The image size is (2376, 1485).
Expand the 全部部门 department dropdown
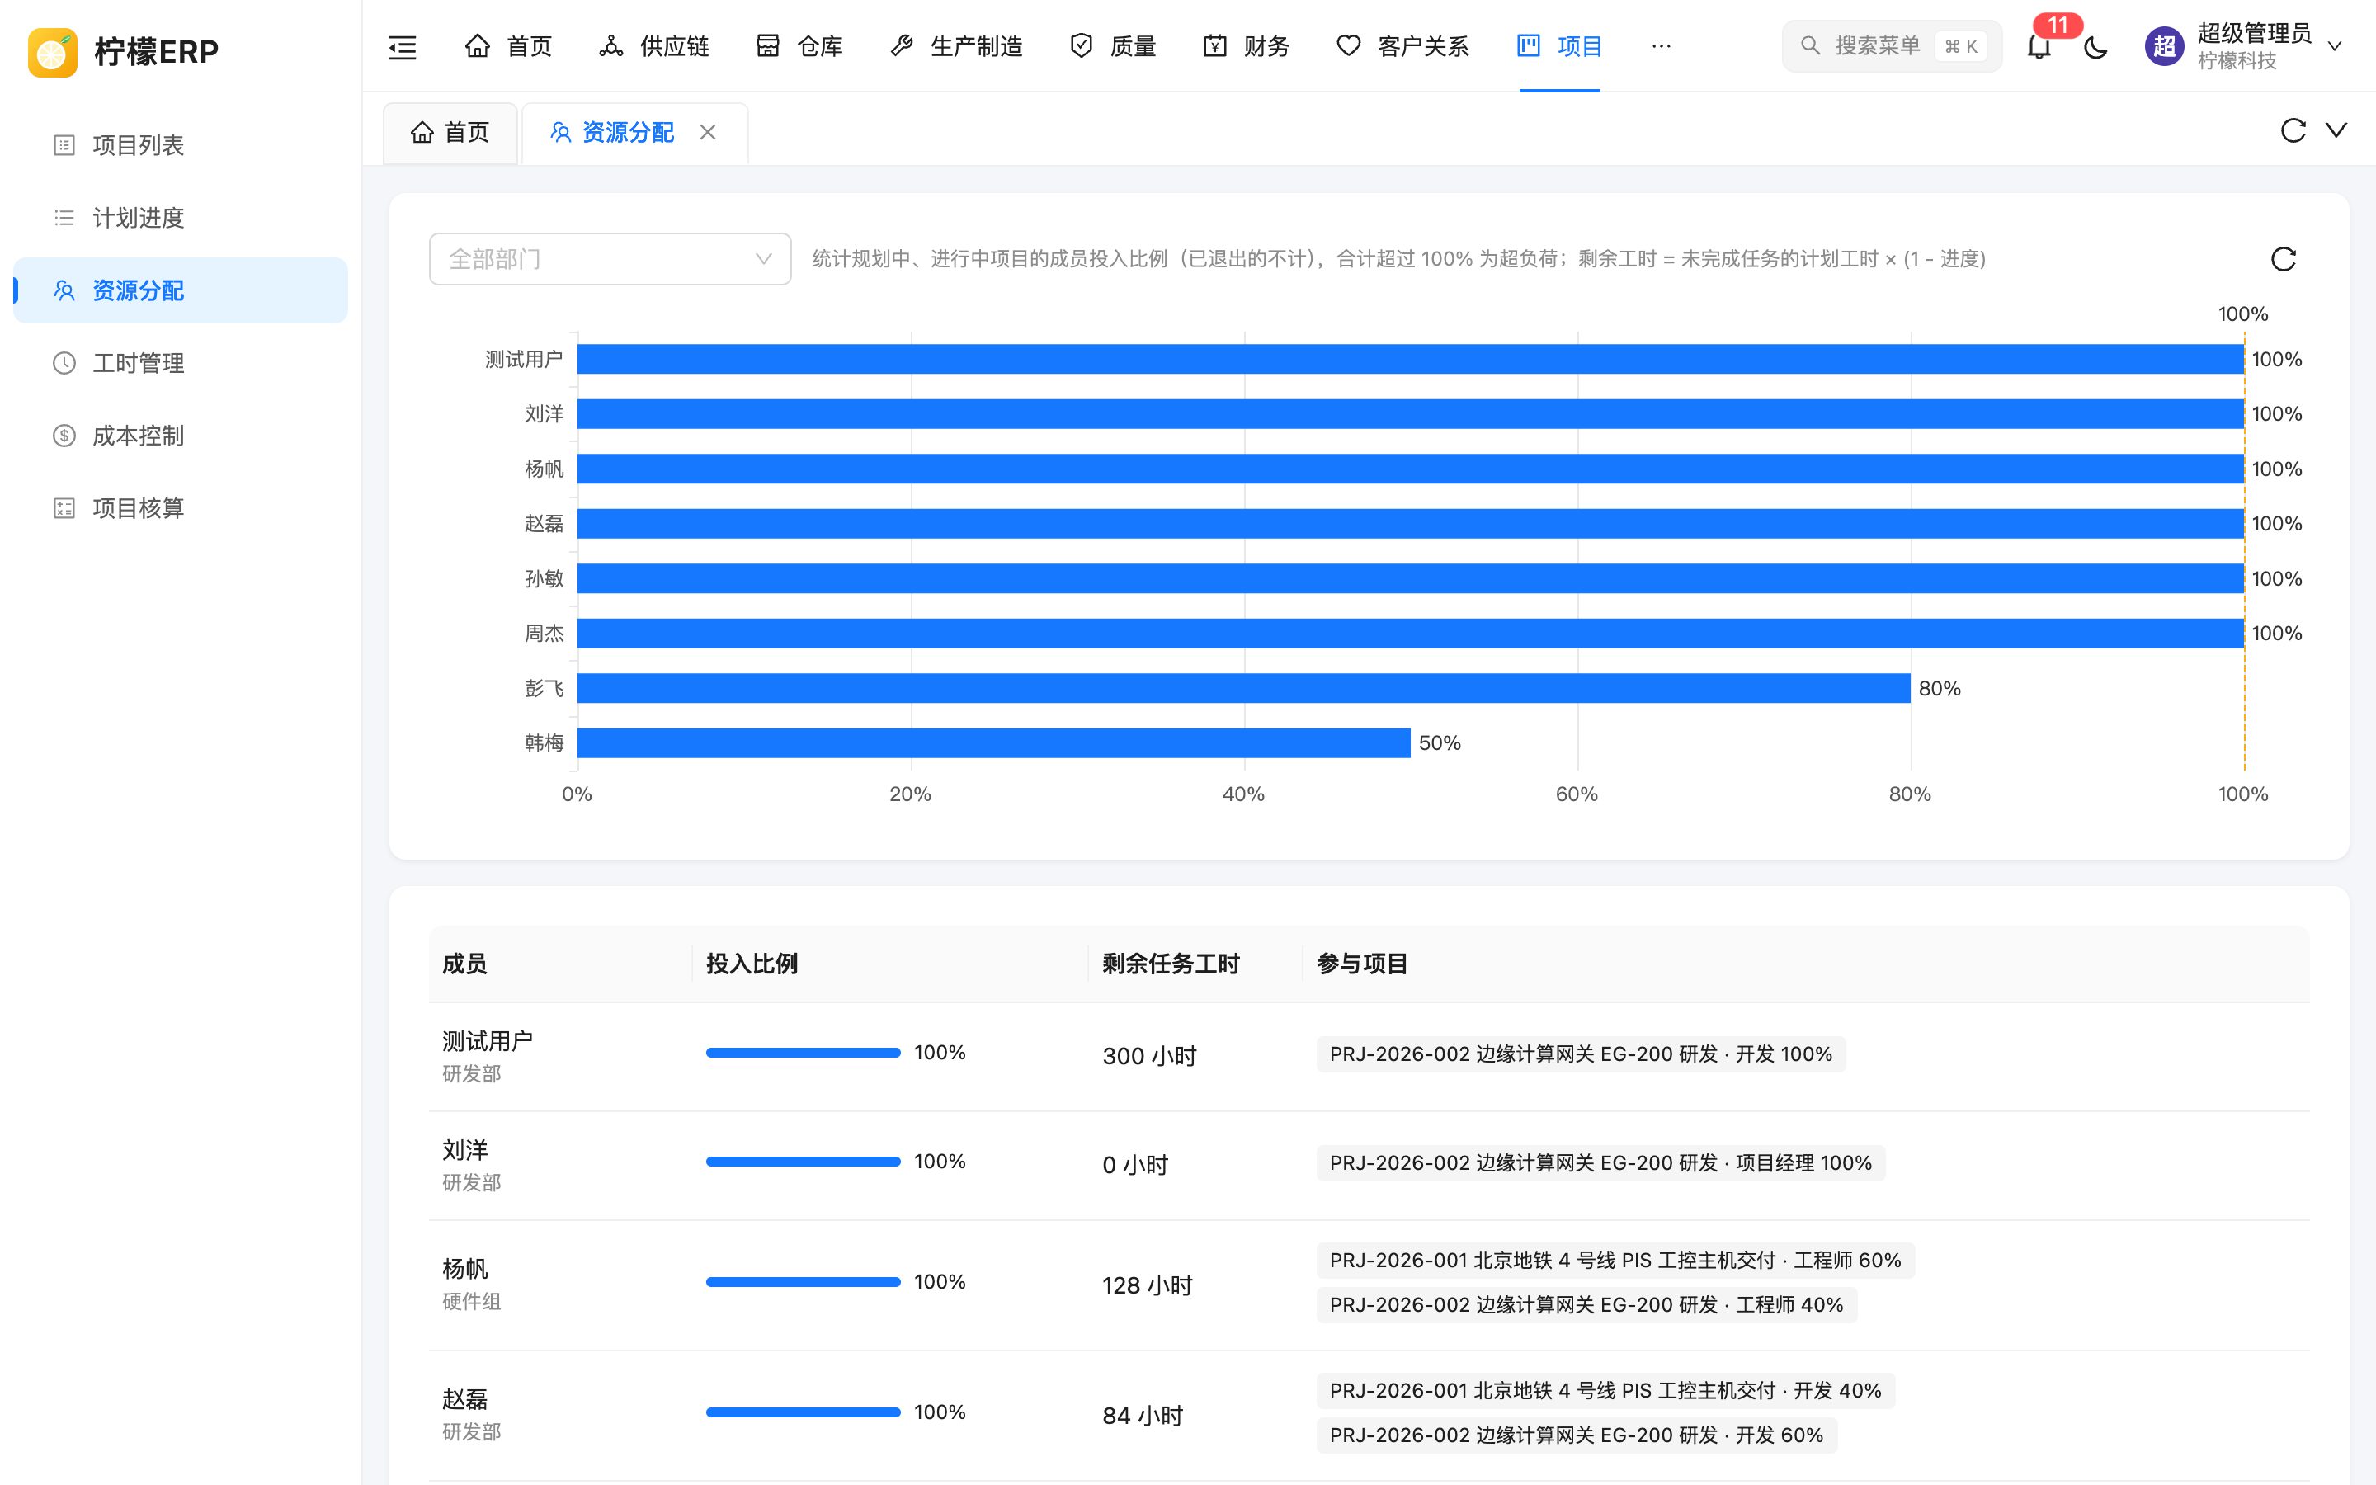[610, 259]
